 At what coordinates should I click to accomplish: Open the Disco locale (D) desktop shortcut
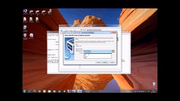pos(37,13)
